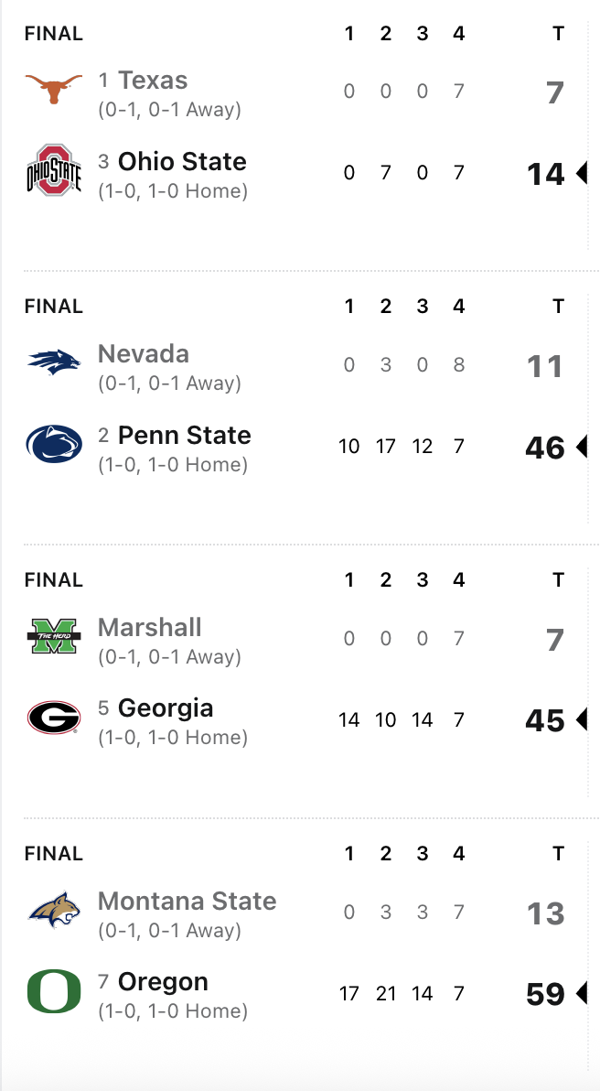600x1091 pixels.
Task: Open the Georgia team name link
Action: tap(166, 708)
